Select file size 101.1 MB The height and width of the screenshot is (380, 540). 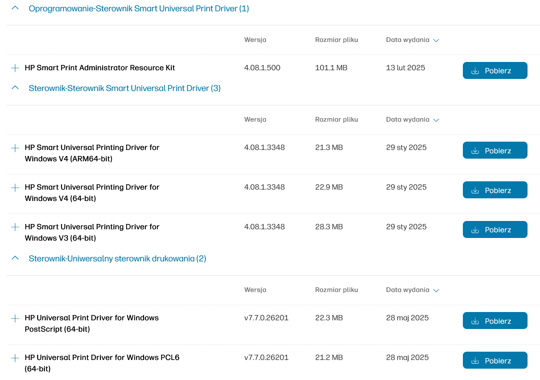[x=331, y=68]
